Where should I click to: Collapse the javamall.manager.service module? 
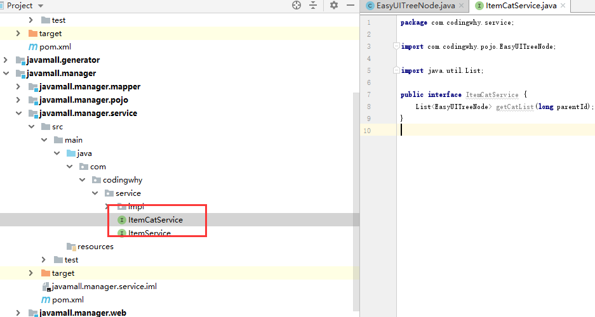click(18, 113)
